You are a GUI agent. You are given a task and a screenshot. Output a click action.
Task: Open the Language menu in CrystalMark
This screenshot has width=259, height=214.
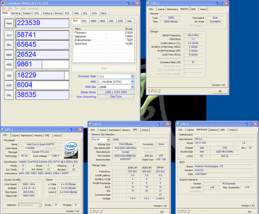pos(33,9)
